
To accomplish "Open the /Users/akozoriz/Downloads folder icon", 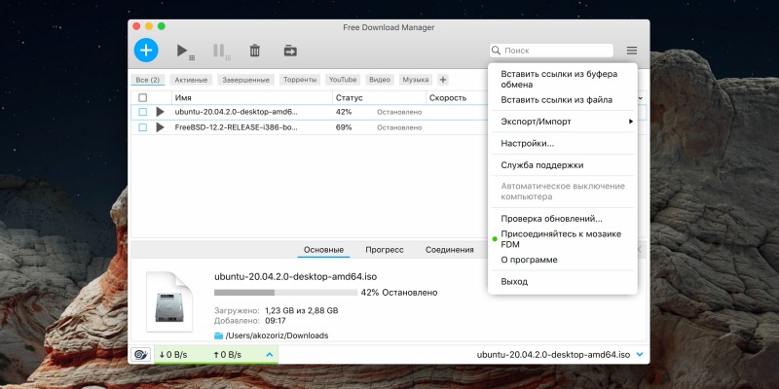I will 218,336.
